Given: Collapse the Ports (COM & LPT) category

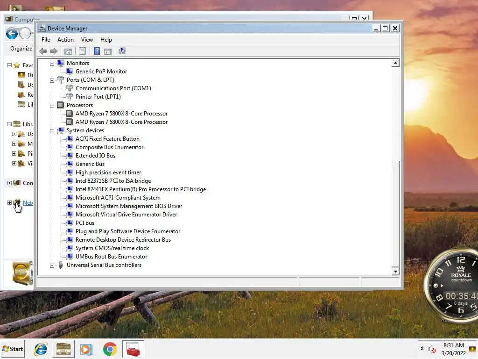Looking at the screenshot, I should (52, 80).
